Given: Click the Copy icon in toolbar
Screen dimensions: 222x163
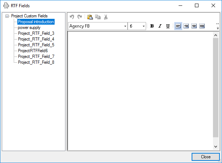Looking at the screenshot, I should click(98, 17).
